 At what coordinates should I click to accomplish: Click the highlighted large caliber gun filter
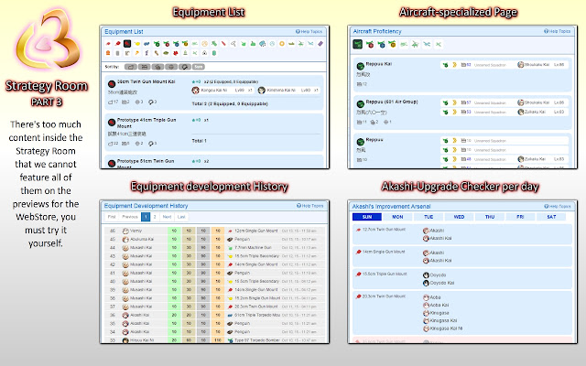[x=127, y=43]
